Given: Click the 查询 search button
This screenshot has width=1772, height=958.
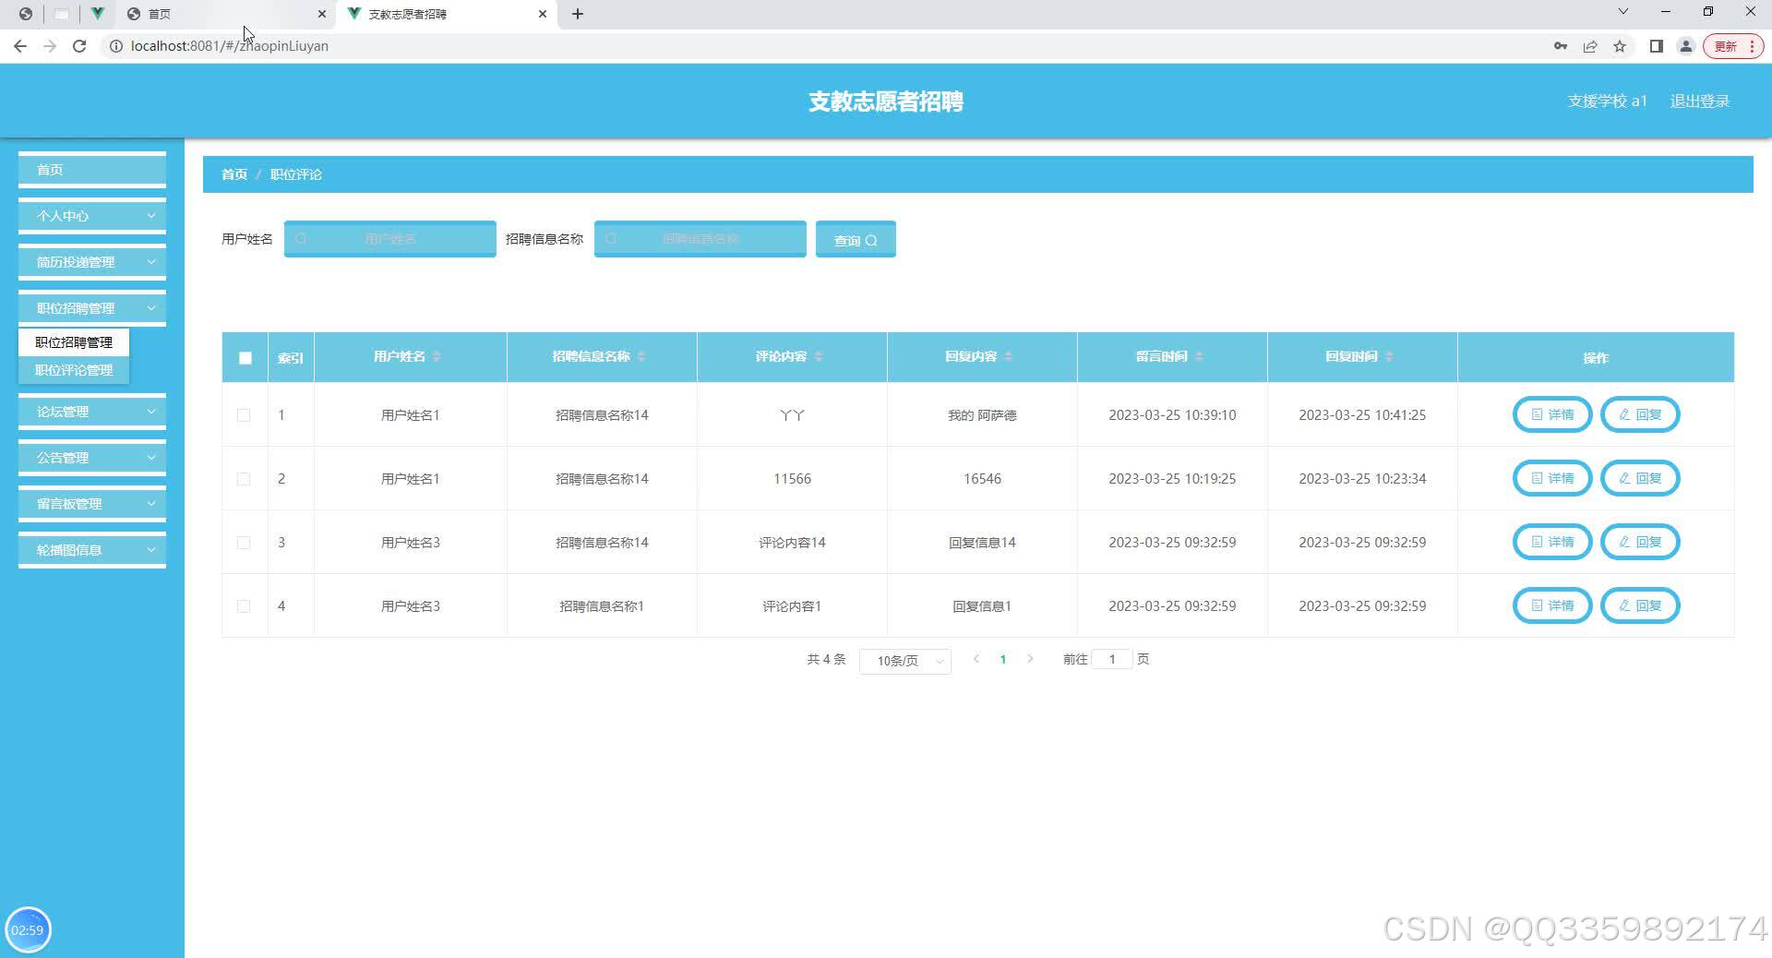Looking at the screenshot, I should (x=856, y=239).
